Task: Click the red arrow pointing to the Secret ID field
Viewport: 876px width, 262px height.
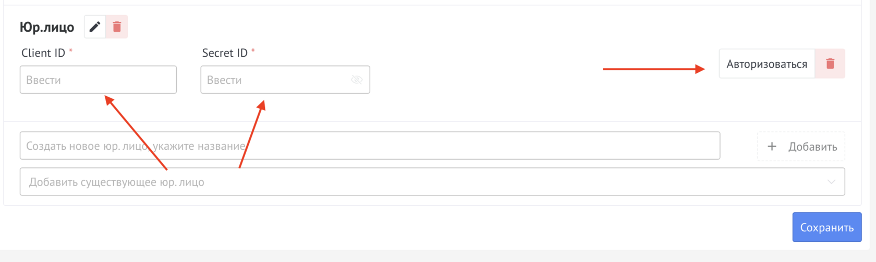Action: pos(252,134)
